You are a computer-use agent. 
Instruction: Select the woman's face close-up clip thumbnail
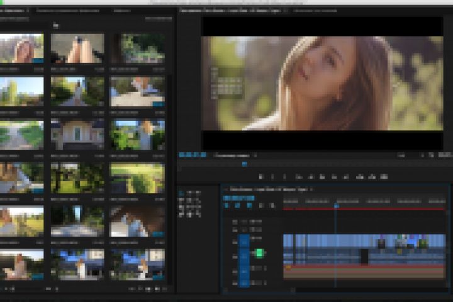[21, 48]
